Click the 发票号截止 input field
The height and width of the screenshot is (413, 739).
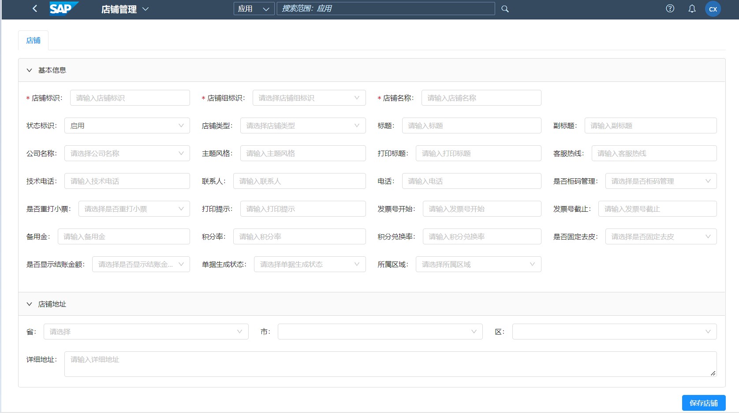click(657, 209)
